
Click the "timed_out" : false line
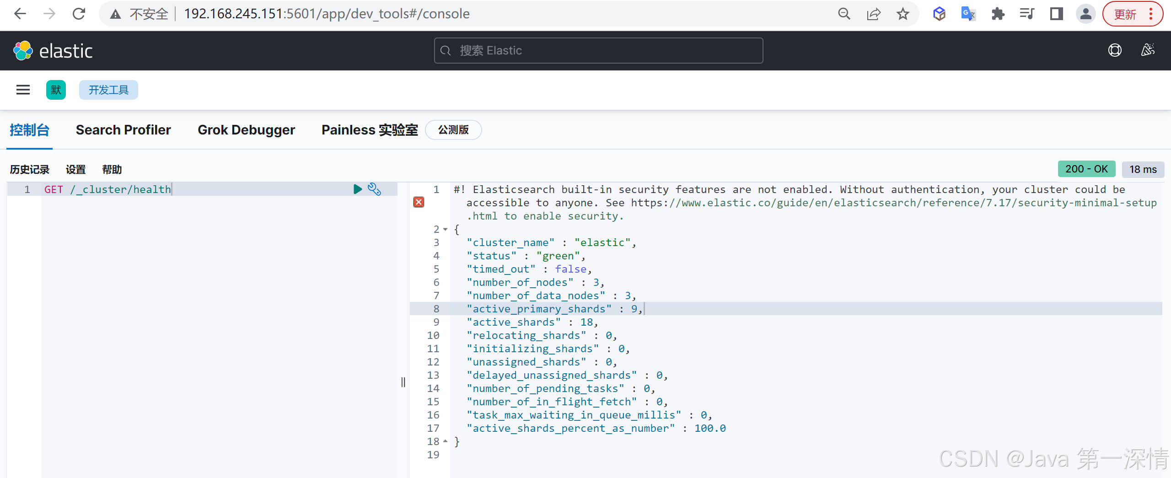click(x=529, y=269)
